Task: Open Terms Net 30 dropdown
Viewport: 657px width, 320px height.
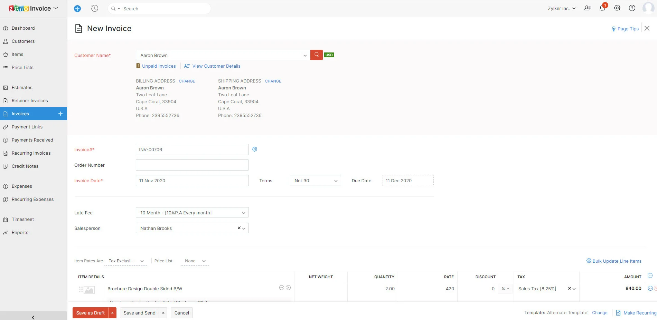Action: pyautogui.click(x=316, y=181)
